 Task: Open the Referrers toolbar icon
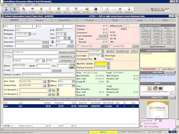pos(129,10)
